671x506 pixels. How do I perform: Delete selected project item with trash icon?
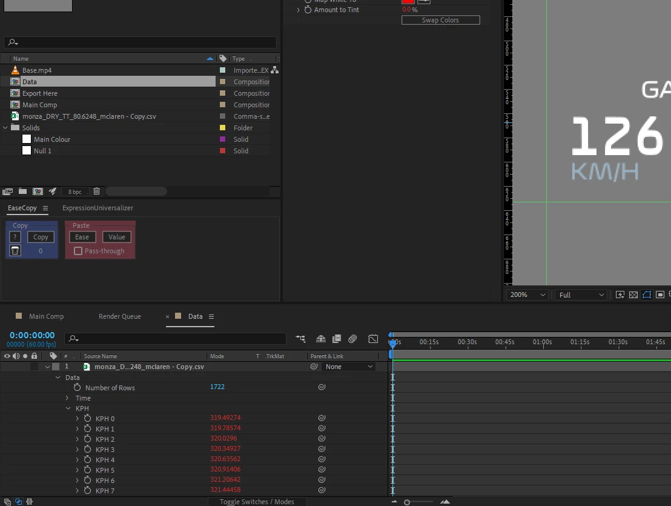point(96,191)
